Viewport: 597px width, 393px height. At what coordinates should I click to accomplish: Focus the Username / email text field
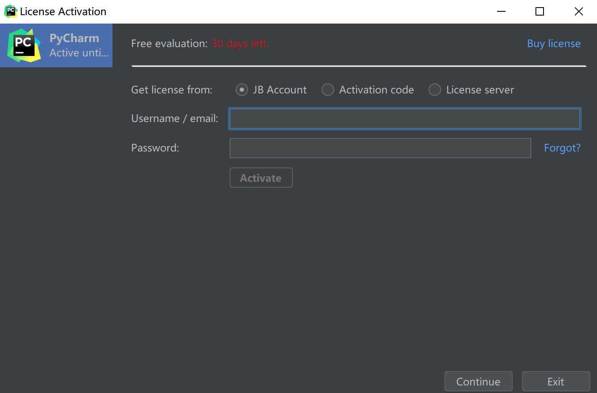click(404, 119)
